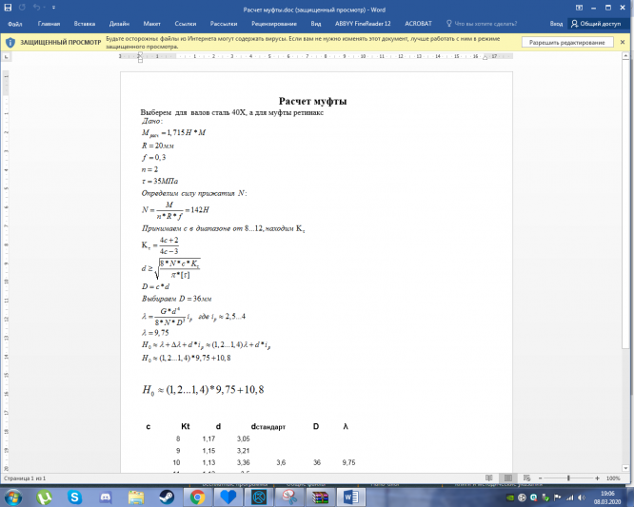
Task: Click table cell value 1,17
Action: [208, 439]
